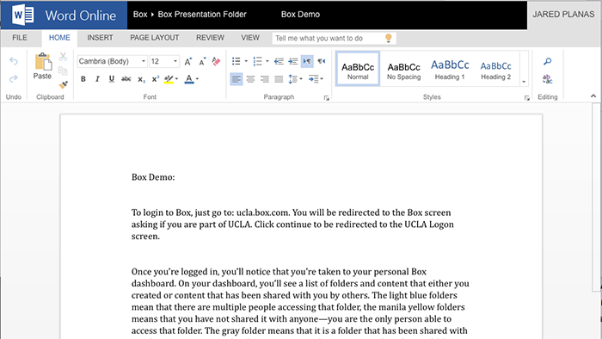This screenshot has height=339, width=602.
Task: Click the Word Online logo icon
Action: coord(22,15)
